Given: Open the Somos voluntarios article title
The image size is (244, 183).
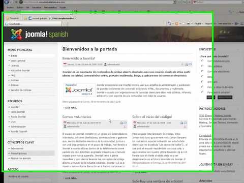Looking at the screenshot, I should click(77, 117).
